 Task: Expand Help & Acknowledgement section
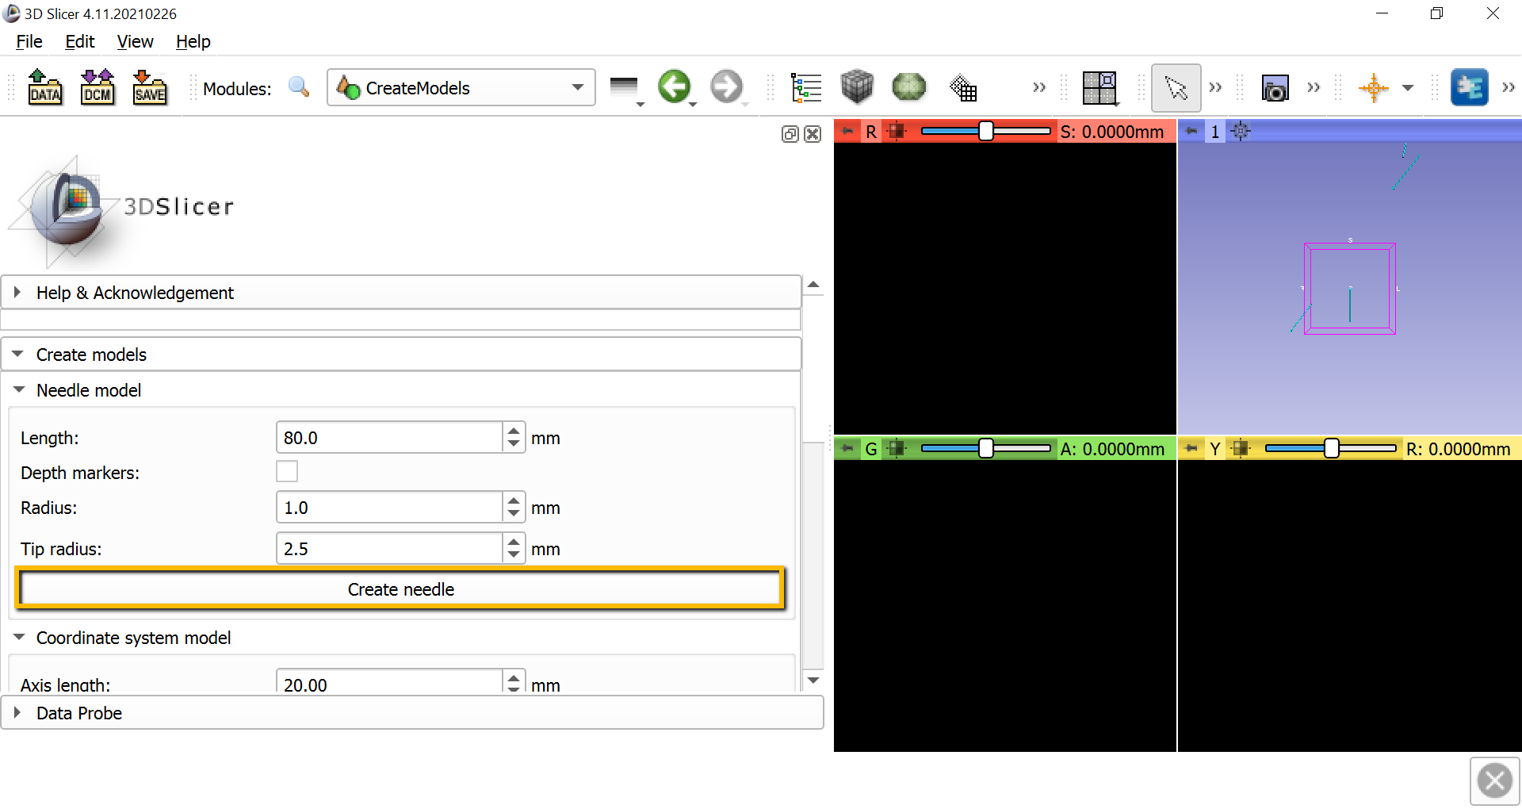(401, 293)
